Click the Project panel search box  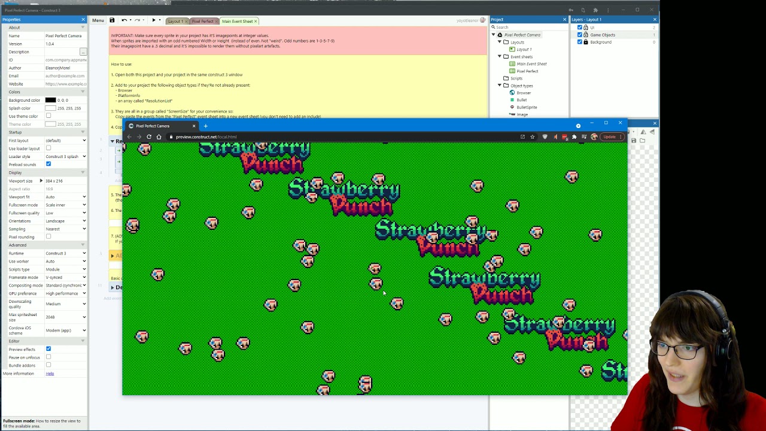click(529, 27)
